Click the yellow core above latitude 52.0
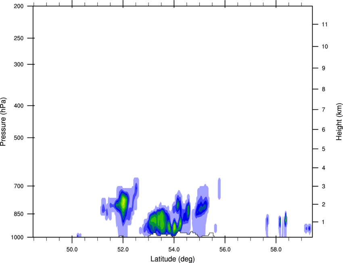Screen dimensions: 343x263 point(123,202)
